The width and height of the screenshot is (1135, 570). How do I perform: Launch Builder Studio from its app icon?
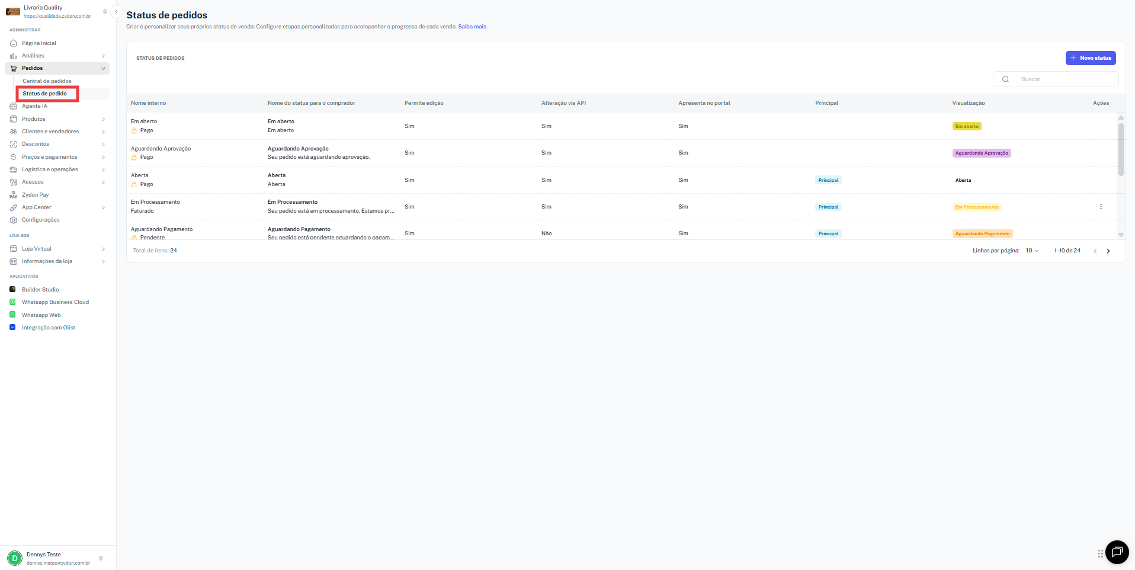(x=12, y=290)
